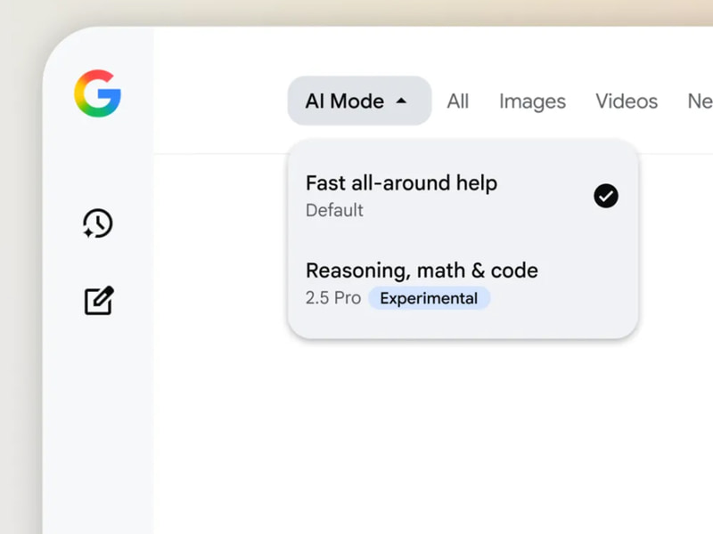Select the partially visible News tab
The height and width of the screenshot is (534, 713).
click(x=700, y=101)
